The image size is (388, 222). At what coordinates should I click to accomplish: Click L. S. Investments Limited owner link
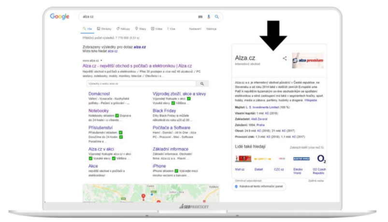point(262,107)
